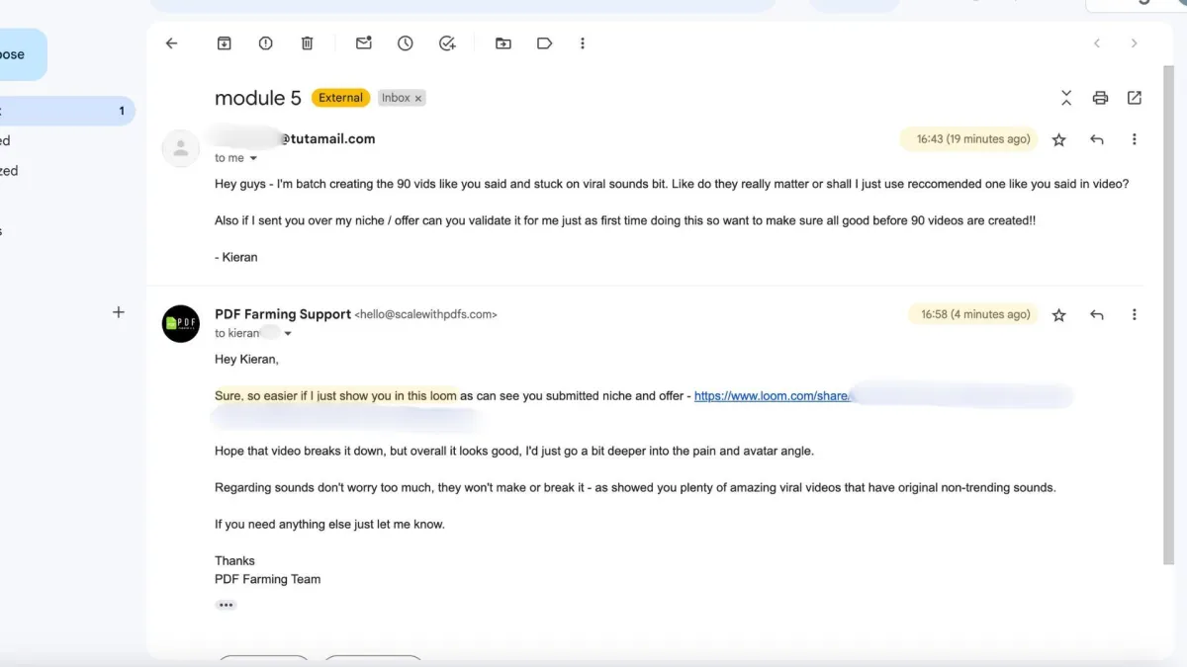Open the Labels icon in toolbar
Viewport: 1187px width, 667px height.
click(x=544, y=43)
